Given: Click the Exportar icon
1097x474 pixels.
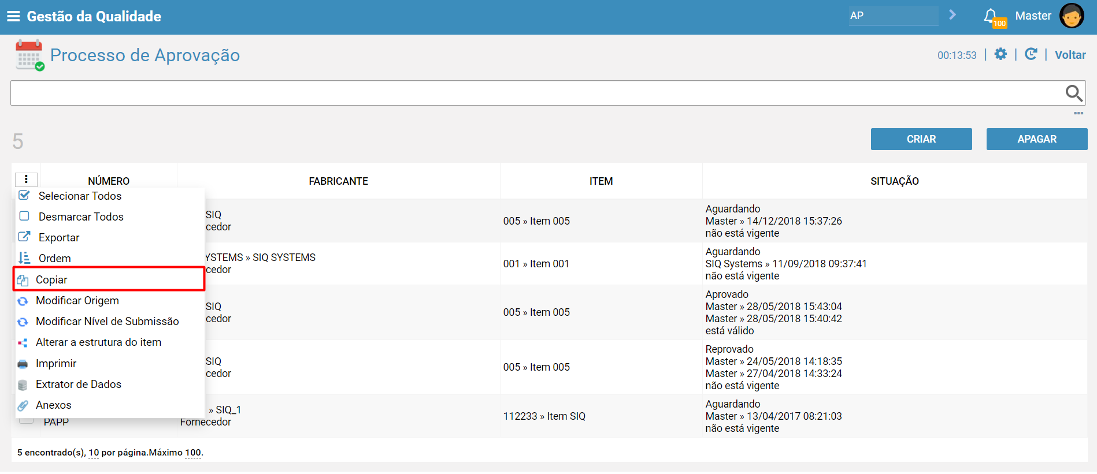Looking at the screenshot, I should (24, 237).
